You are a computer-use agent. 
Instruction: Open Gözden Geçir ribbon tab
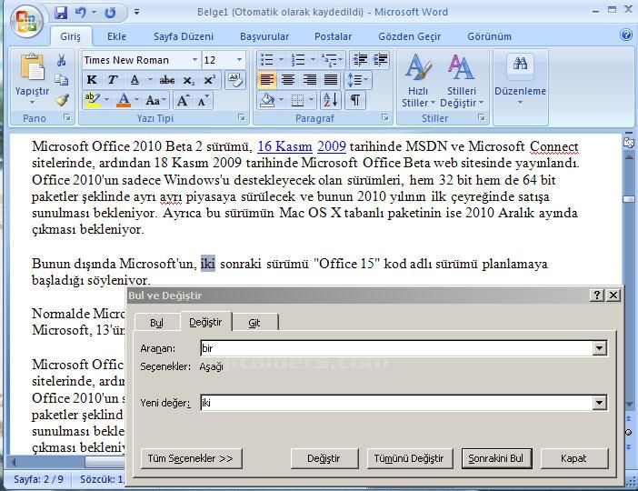click(409, 36)
